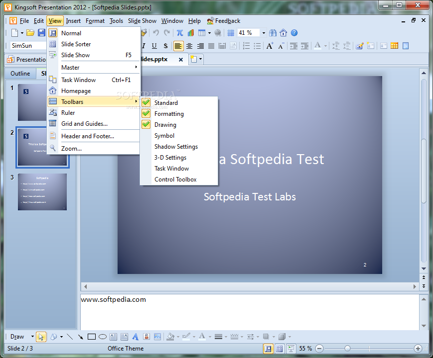Click the blue Help question mark icon
433x358 pixels.
coord(294,33)
